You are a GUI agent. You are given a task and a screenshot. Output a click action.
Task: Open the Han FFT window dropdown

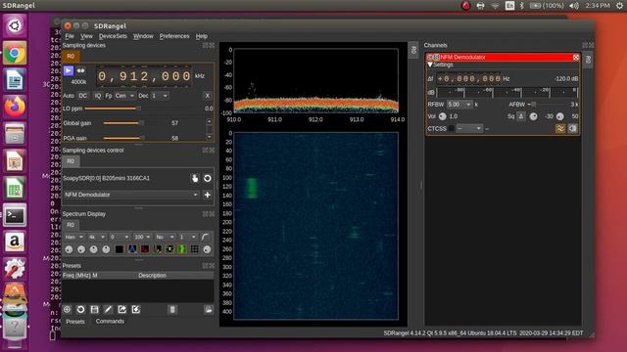pos(74,237)
